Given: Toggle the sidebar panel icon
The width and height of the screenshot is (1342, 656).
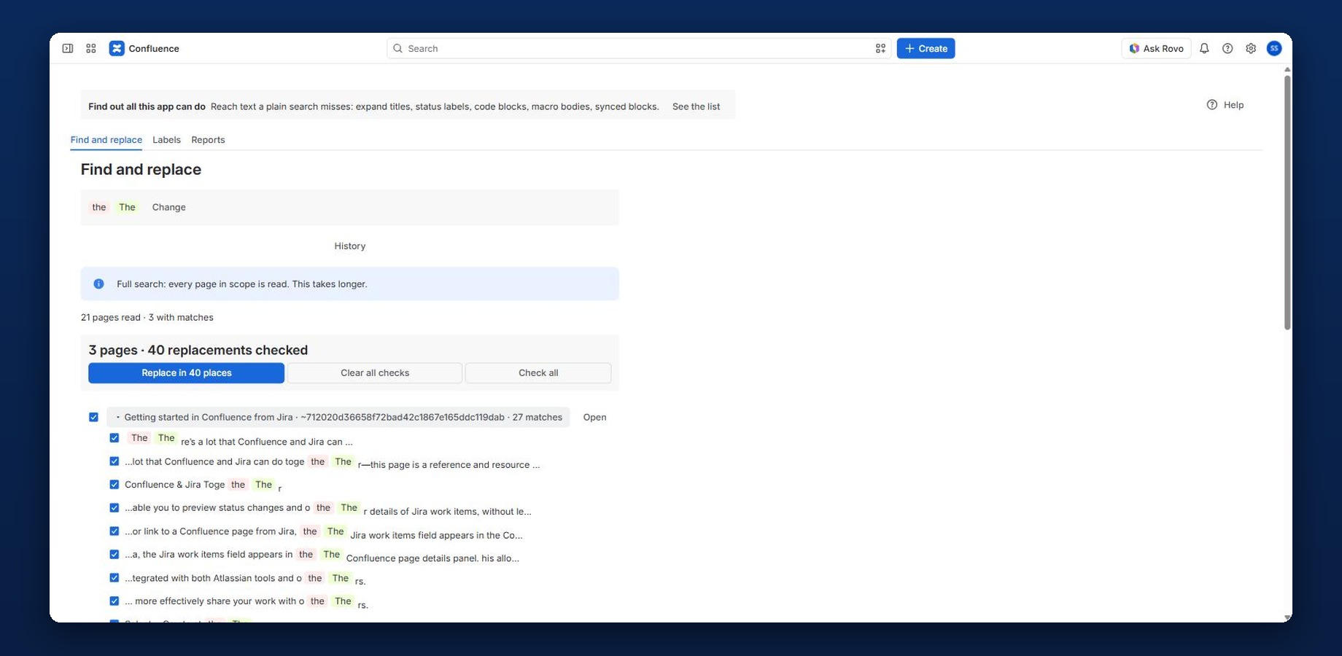Looking at the screenshot, I should coord(68,48).
